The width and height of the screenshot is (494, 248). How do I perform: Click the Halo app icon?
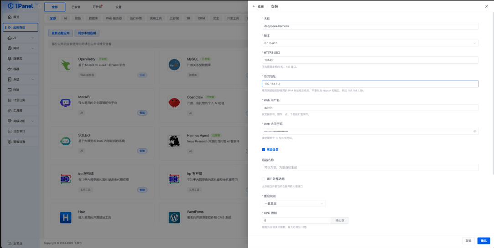(x=66, y=217)
